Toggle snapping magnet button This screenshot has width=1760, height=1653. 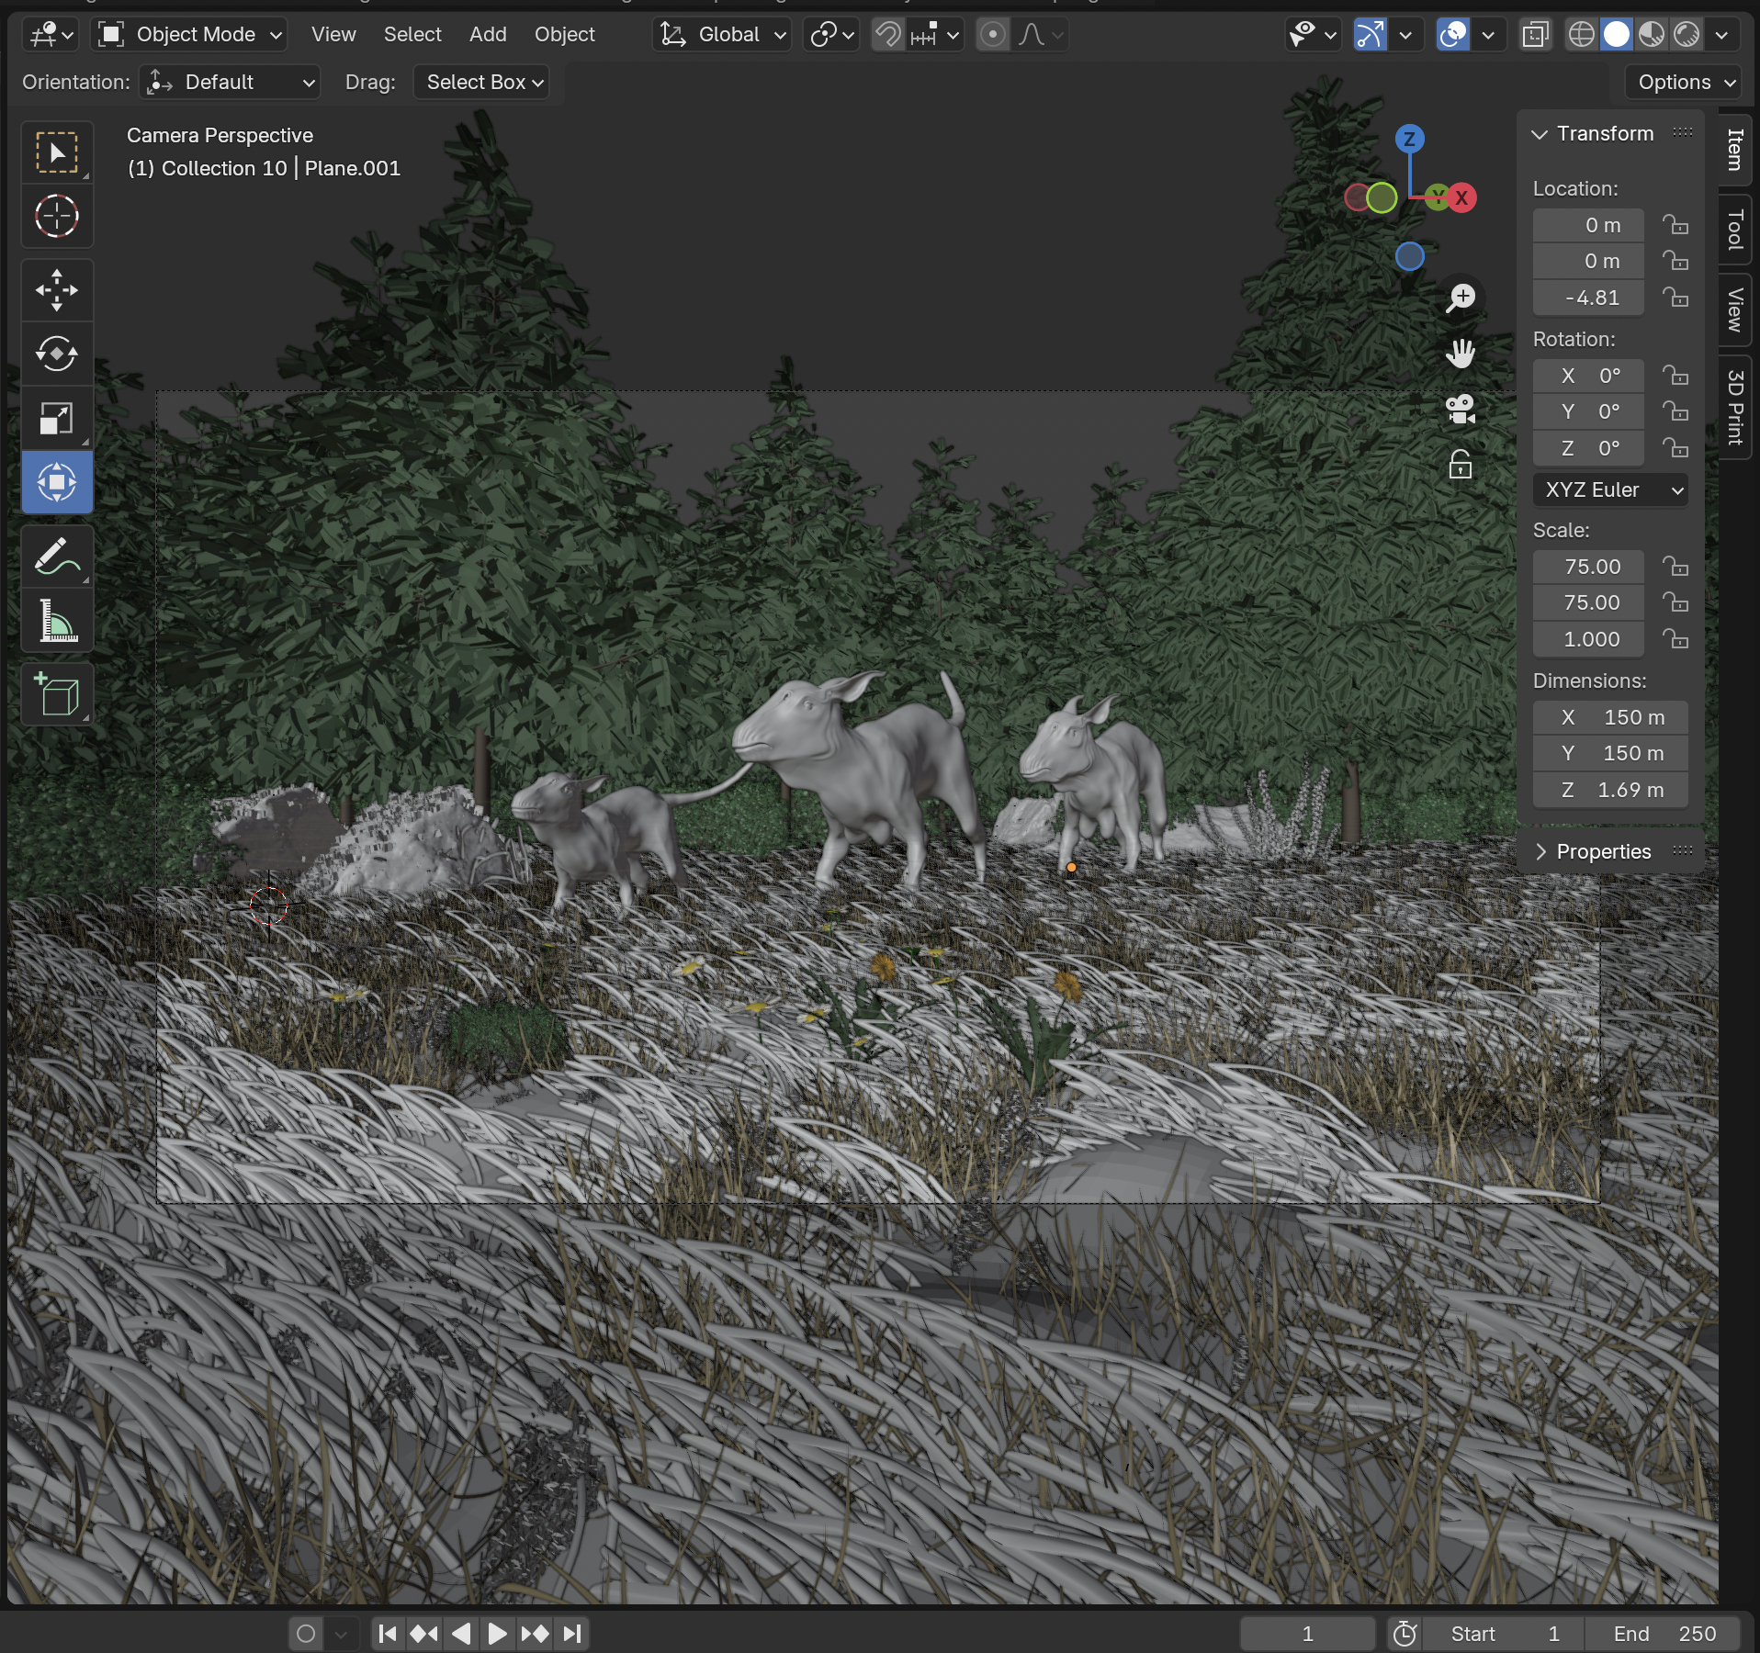tap(887, 35)
